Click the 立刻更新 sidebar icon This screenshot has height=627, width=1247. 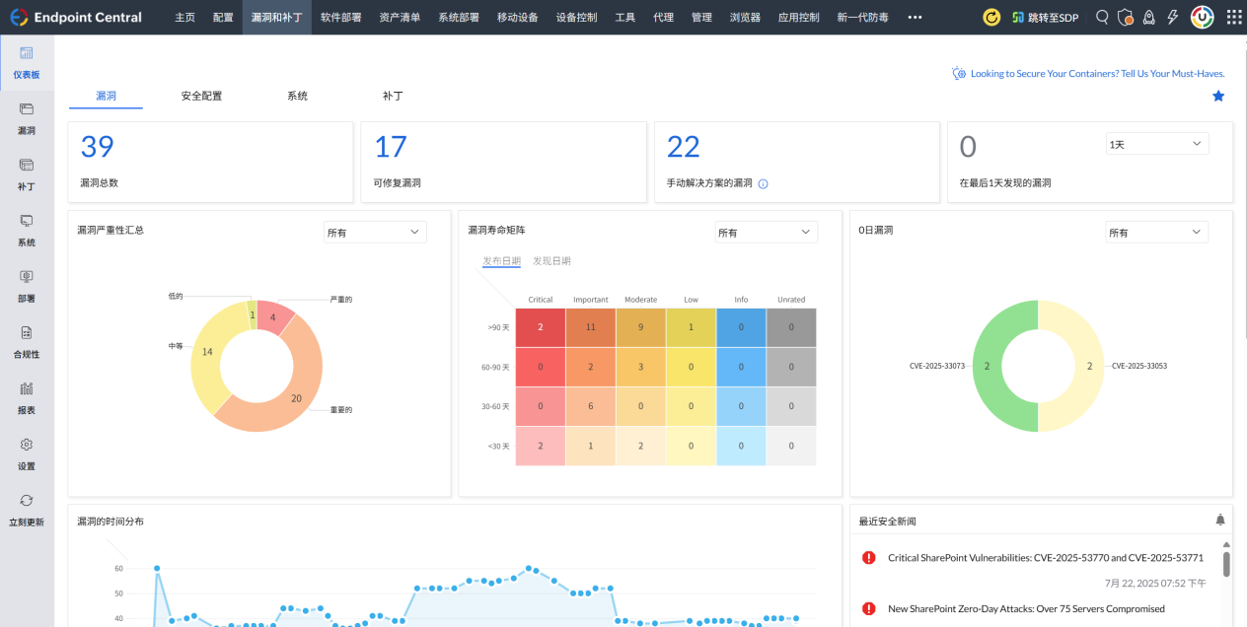(x=27, y=511)
